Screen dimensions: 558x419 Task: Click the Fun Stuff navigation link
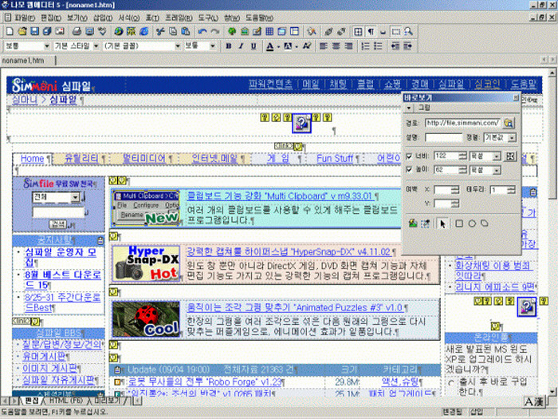point(335,159)
